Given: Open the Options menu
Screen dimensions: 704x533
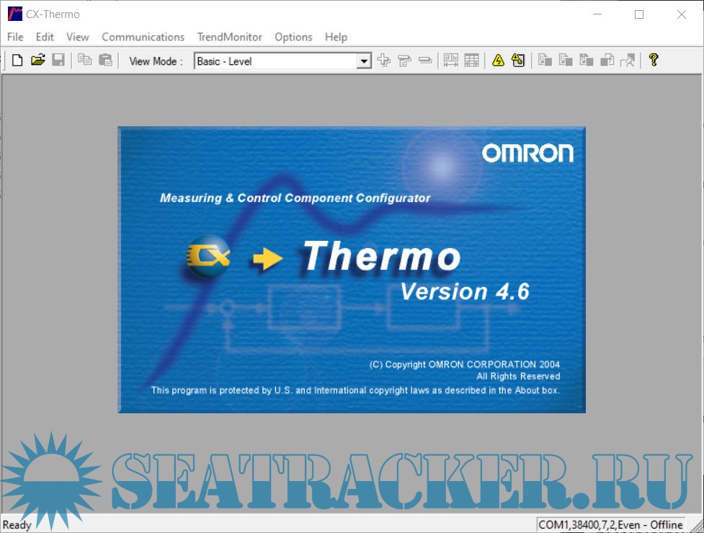Looking at the screenshot, I should click(293, 37).
